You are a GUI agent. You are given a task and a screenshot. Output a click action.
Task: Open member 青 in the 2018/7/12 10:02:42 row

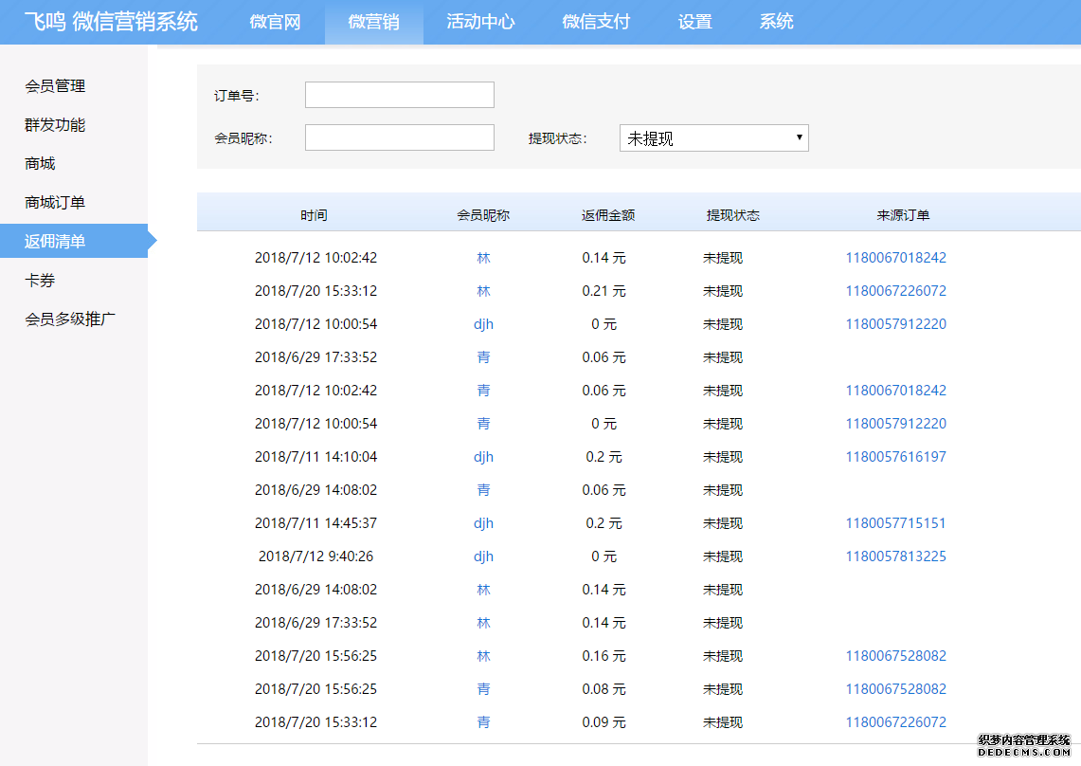click(483, 391)
